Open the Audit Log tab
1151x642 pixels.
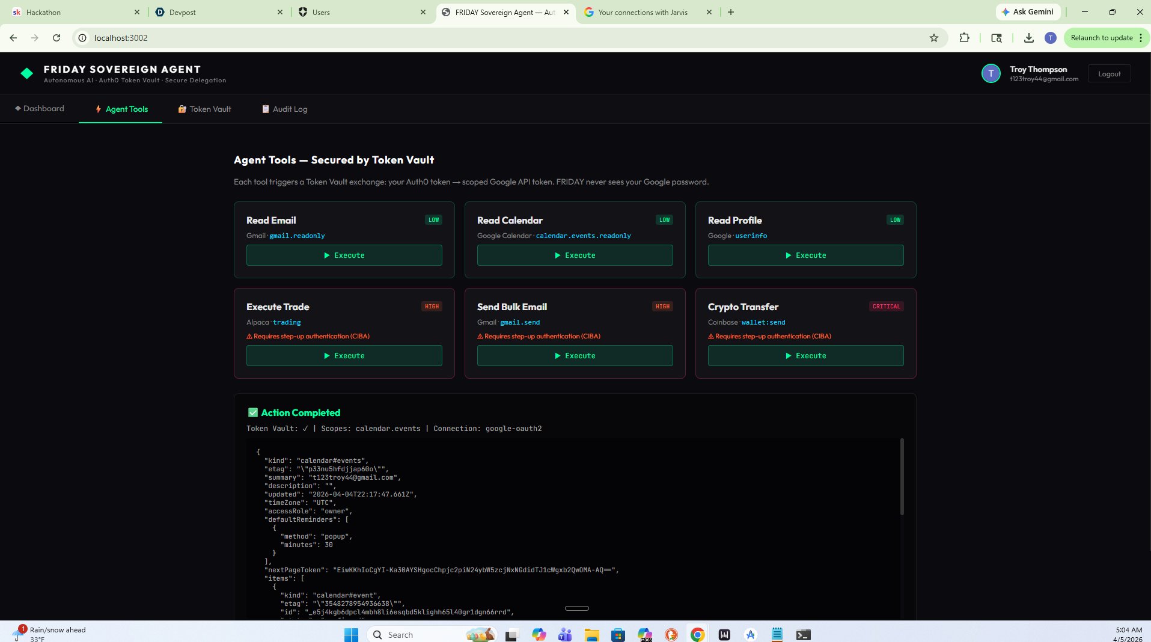pos(284,109)
